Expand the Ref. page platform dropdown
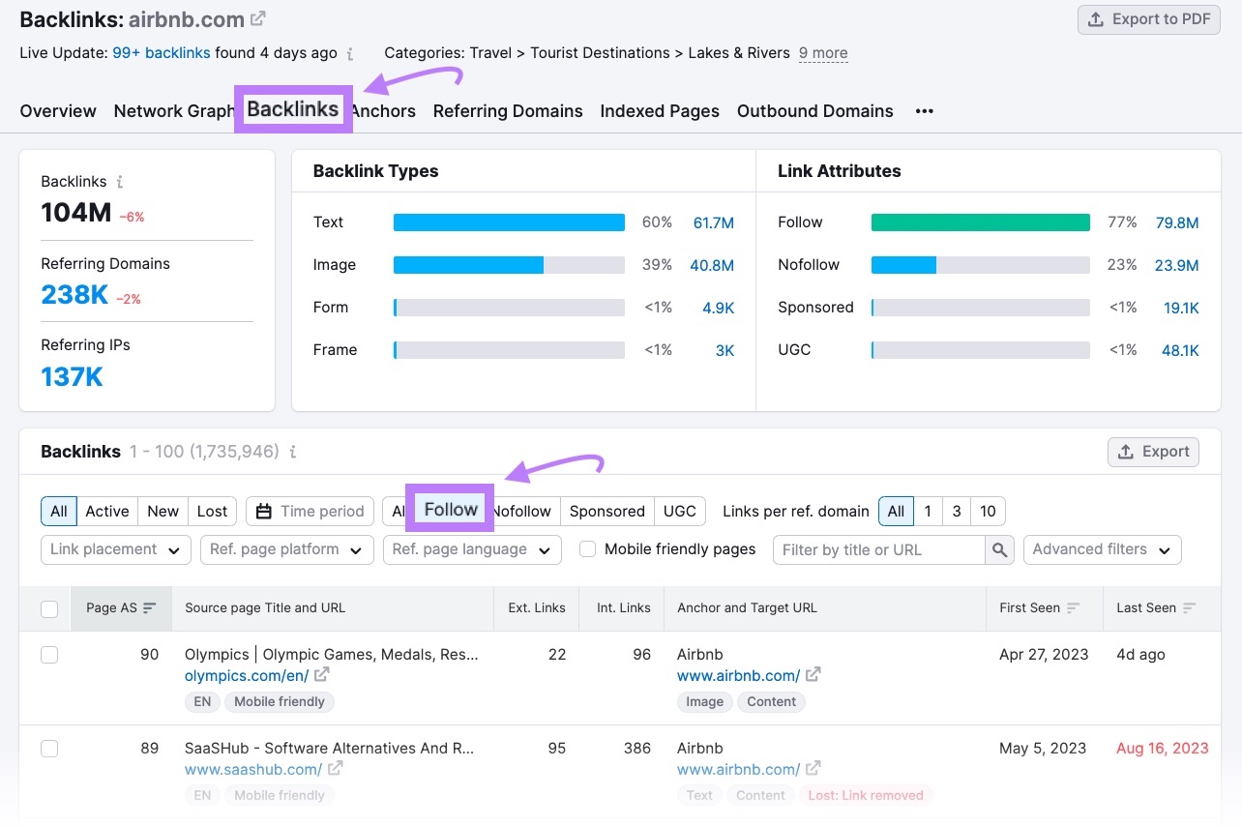1242x827 pixels. 286,548
